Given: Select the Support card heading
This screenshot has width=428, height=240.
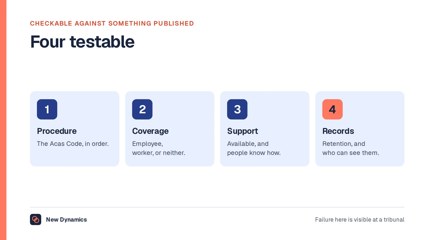Looking at the screenshot, I should point(243,131).
